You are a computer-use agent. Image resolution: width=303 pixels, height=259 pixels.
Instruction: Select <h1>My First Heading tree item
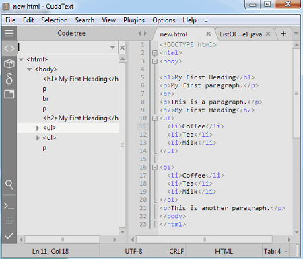(x=80, y=79)
